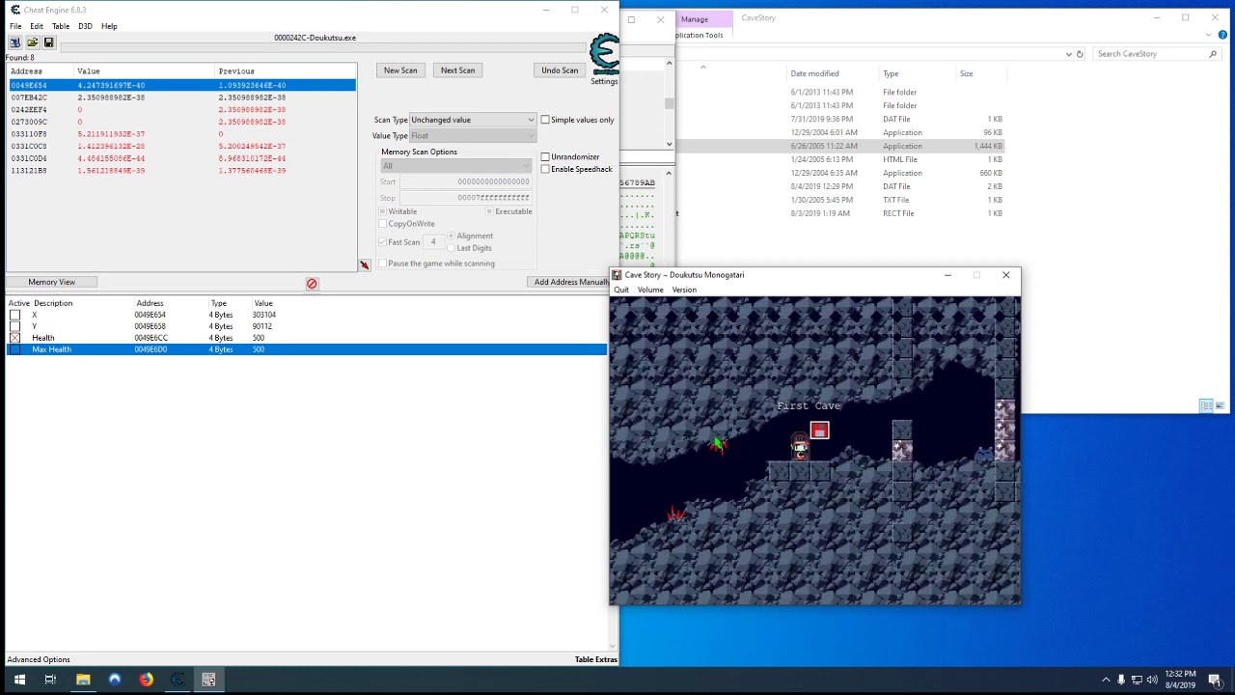Viewport: 1235px width, 695px height.
Task: Click the Next Scan button
Action: tap(457, 70)
